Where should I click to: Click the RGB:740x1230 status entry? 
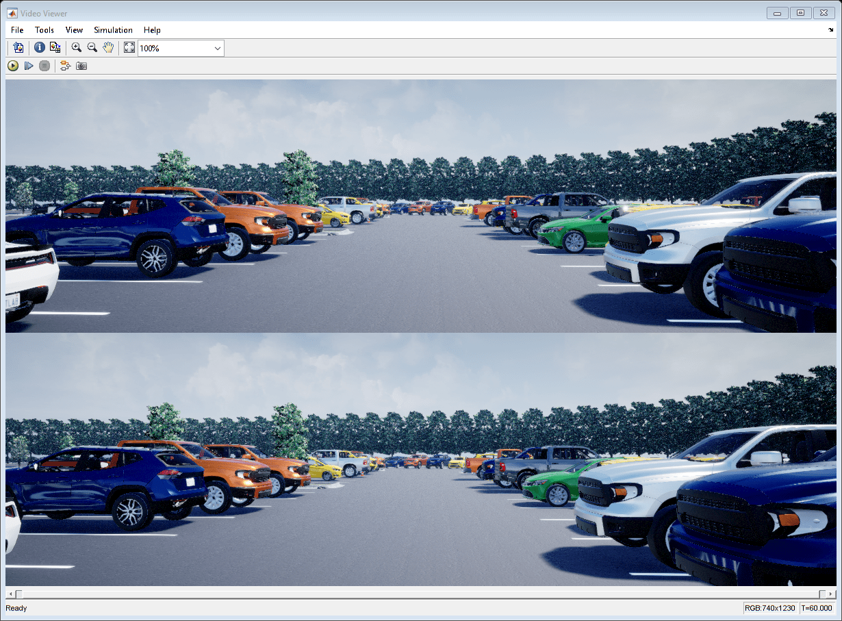[770, 608]
